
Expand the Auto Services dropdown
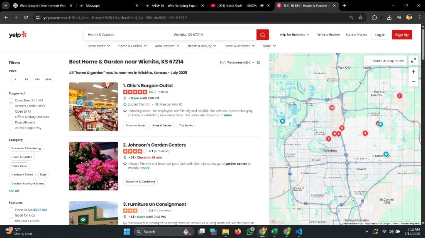[x=167, y=46]
